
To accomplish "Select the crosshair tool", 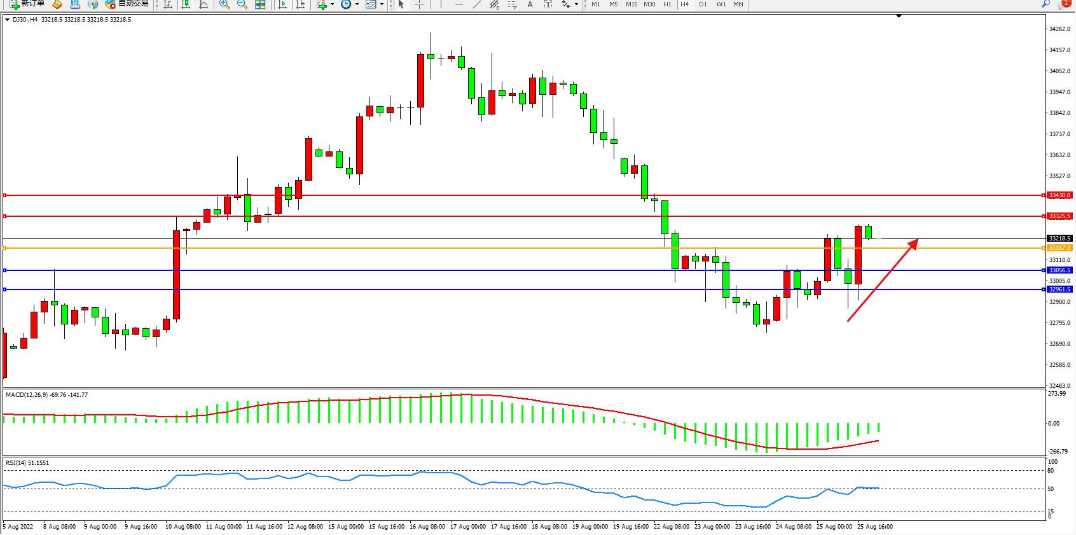I will 420,4.
